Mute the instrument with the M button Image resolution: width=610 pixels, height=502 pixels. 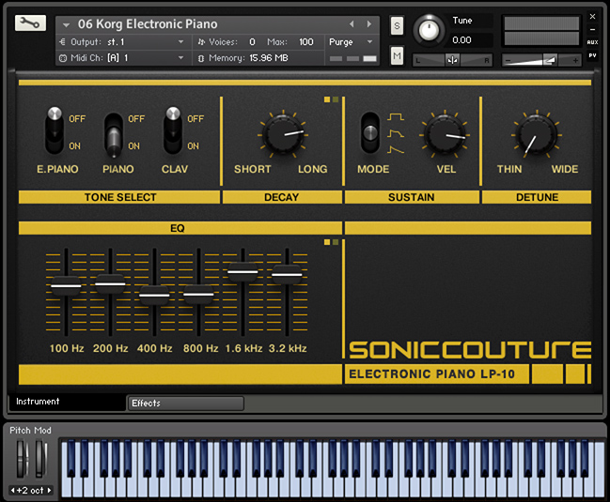[x=397, y=56]
